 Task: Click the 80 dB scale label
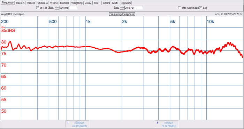[4, 42]
